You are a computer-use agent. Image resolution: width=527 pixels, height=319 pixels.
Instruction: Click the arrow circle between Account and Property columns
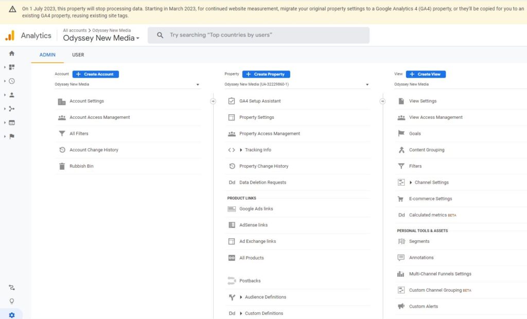(213, 101)
